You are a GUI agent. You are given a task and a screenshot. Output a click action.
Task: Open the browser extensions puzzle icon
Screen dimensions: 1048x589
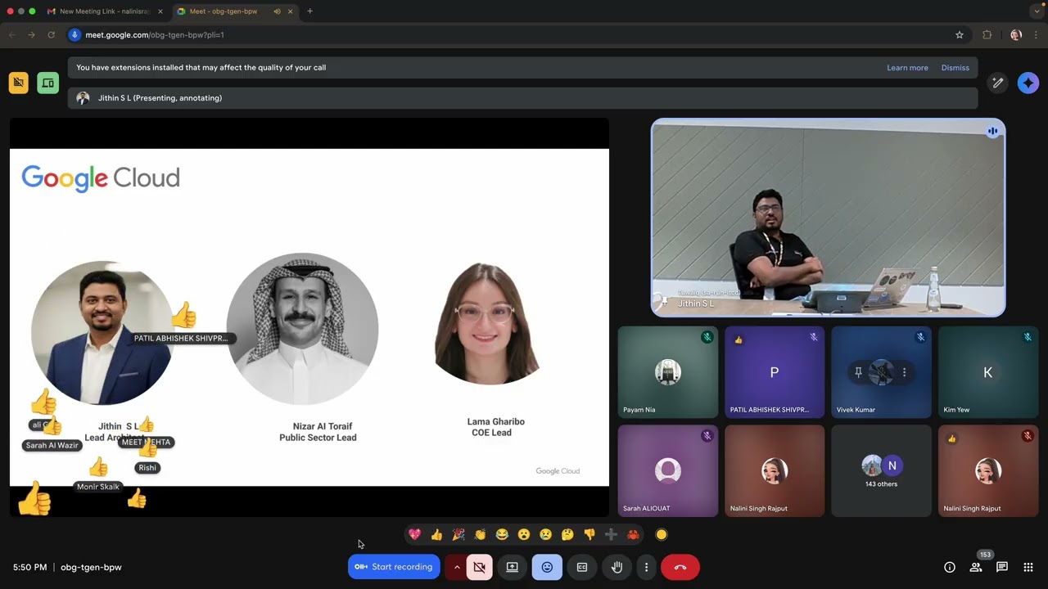987,35
